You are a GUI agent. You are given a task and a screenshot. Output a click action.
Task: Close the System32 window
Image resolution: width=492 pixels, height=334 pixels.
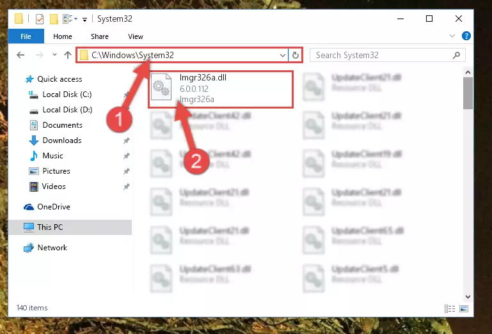point(459,19)
